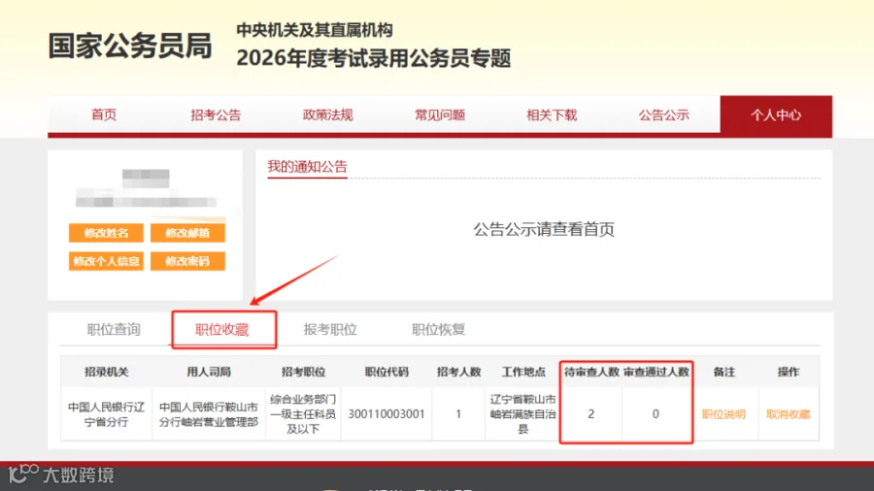Image resolution: width=874 pixels, height=491 pixels.
Task: Open the 公告公示 menu item
Action: click(x=664, y=115)
